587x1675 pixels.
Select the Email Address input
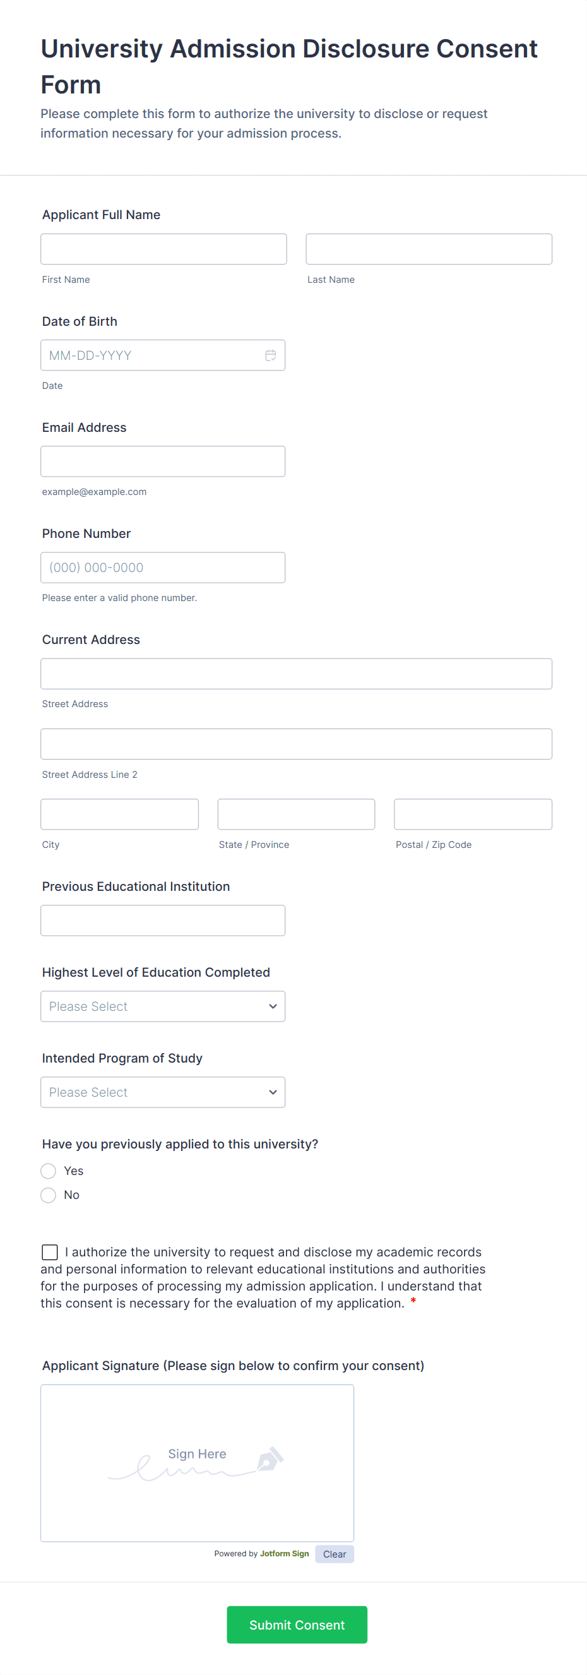click(x=162, y=461)
